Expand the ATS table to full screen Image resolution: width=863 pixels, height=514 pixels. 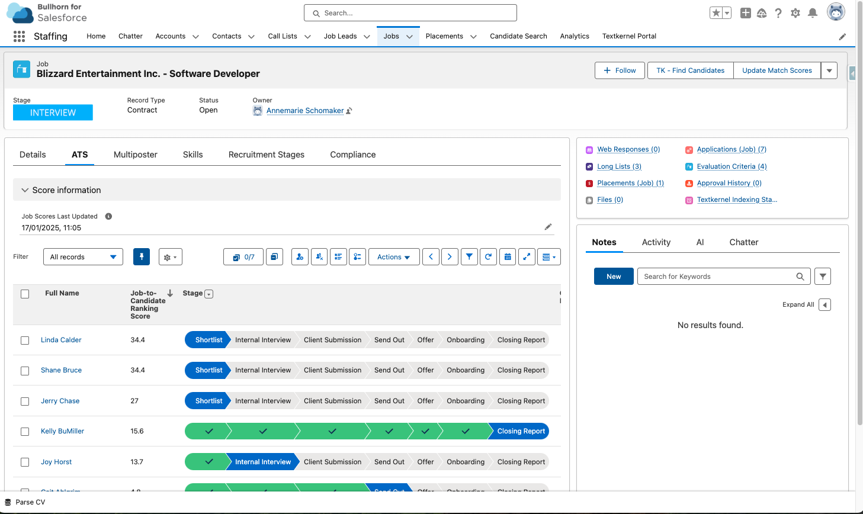(x=527, y=257)
